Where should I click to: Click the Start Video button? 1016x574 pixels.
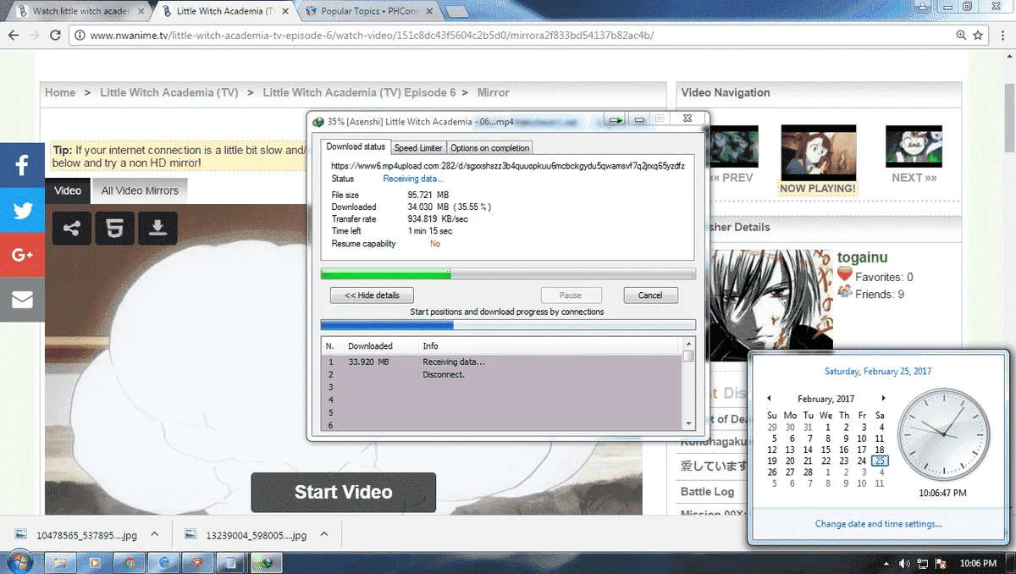(x=343, y=492)
